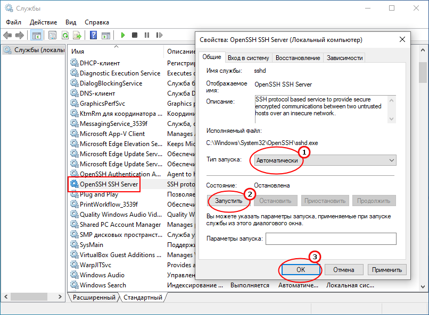Click the Службы window title bar icon
This screenshot has height=315, width=429.
click(9, 8)
